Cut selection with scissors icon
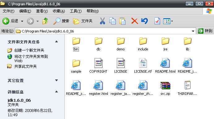 coord(103,21)
